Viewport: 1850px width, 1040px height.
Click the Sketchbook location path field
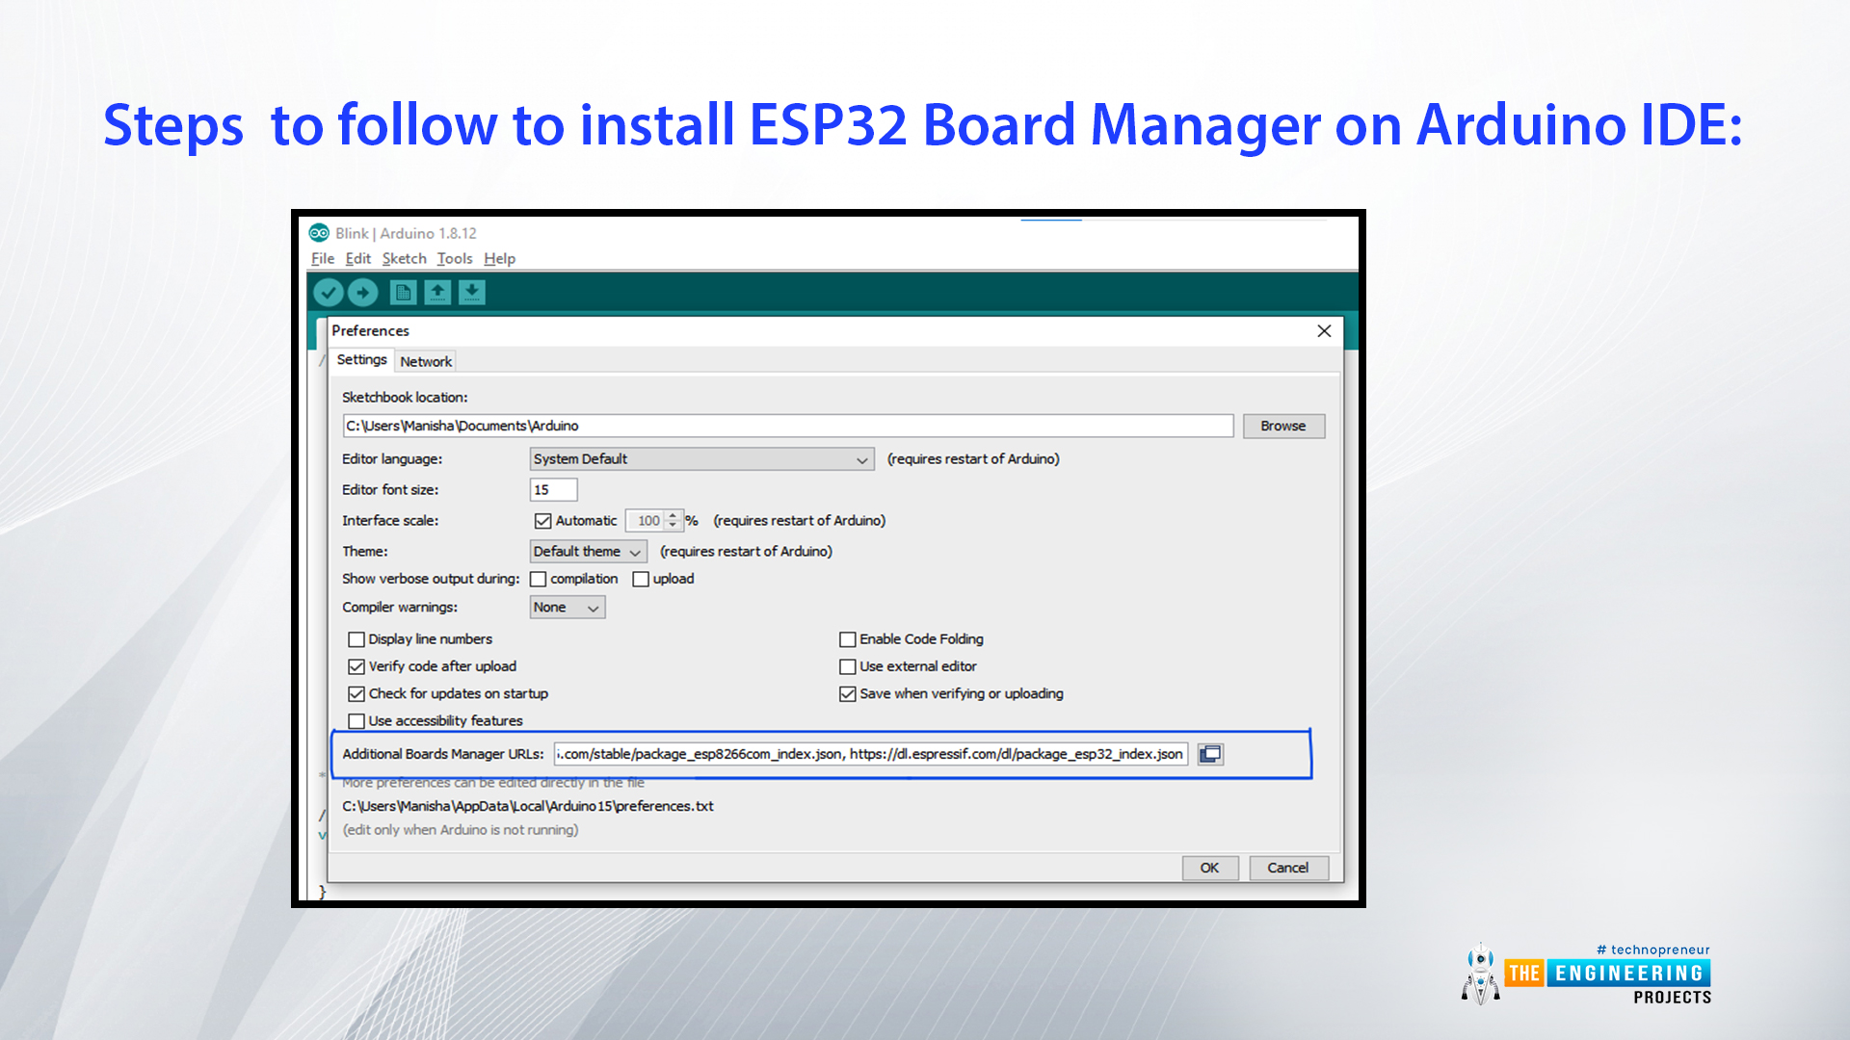pyautogui.click(x=787, y=426)
